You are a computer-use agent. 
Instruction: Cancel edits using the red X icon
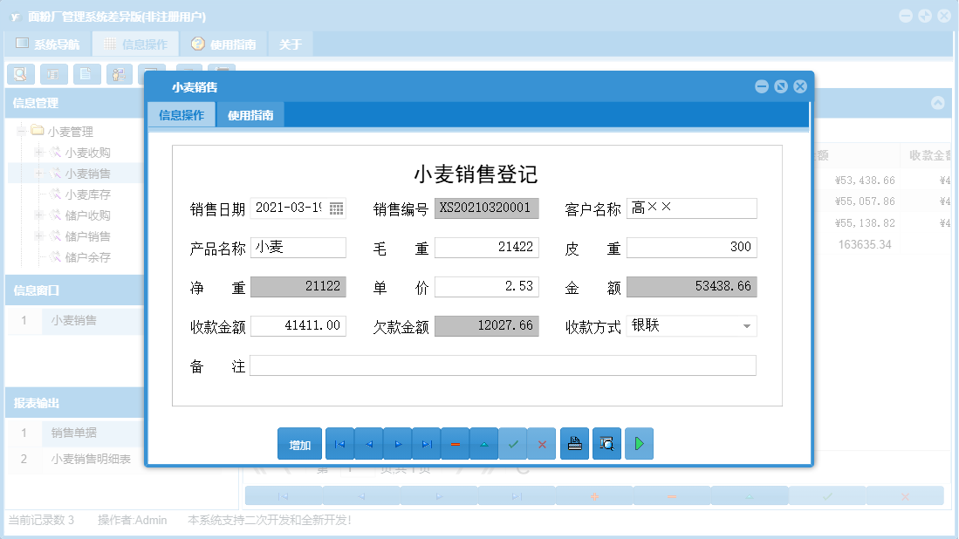542,443
